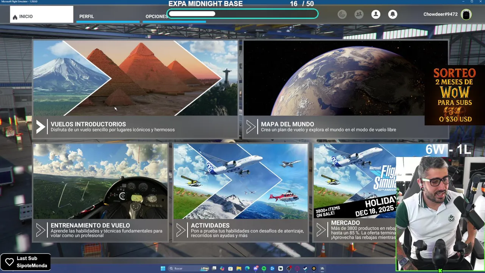
Task: Click the Entrenamiento de Vuelo arrow icon
Action: click(41, 230)
